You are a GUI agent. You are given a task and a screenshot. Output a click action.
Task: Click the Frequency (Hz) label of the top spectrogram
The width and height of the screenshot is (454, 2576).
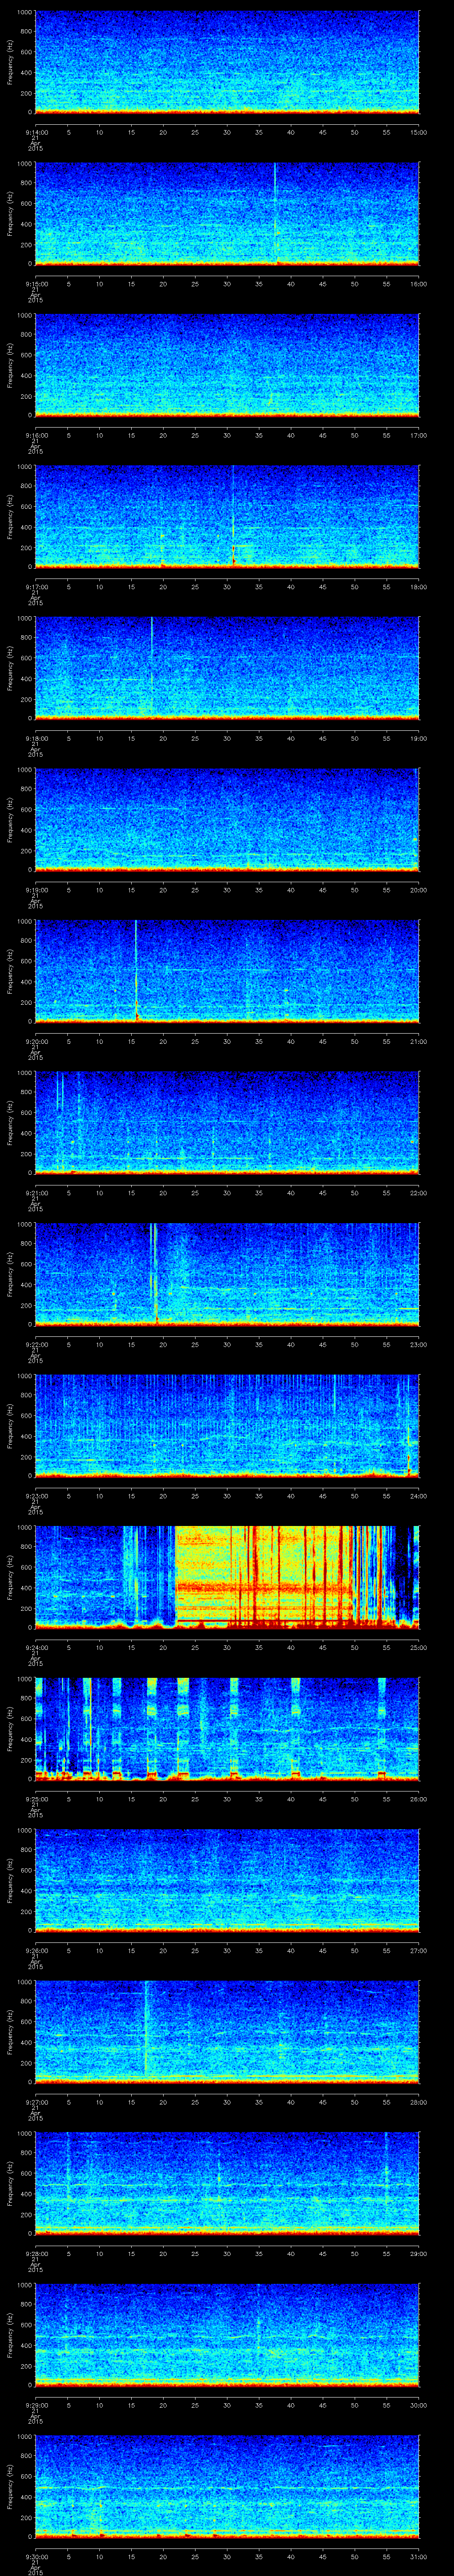tap(10, 62)
